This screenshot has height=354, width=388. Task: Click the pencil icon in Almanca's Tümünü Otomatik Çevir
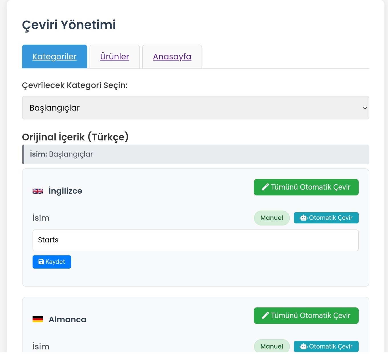pyautogui.click(x=265, y=315)
